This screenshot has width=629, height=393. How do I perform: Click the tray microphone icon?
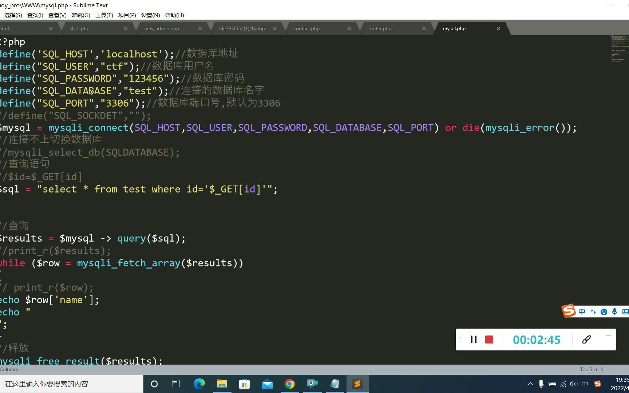click(541, 384)
